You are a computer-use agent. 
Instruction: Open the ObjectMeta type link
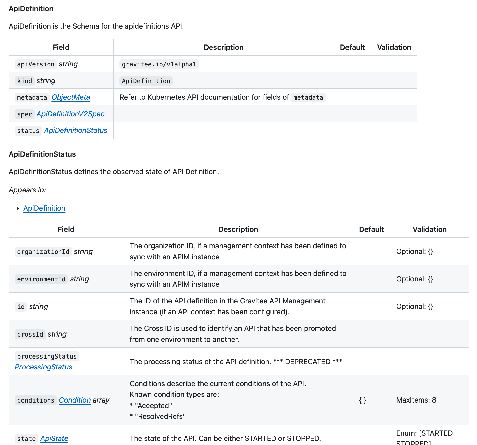click(x=71, y=97)
